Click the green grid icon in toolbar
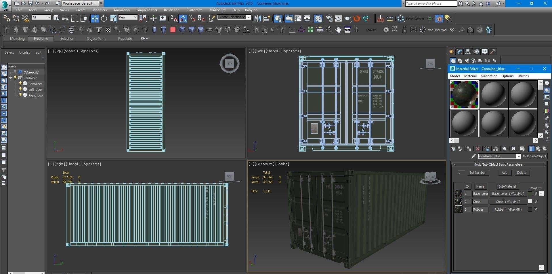The width and height of the screenshot is (552, 274). pos(310,30)
